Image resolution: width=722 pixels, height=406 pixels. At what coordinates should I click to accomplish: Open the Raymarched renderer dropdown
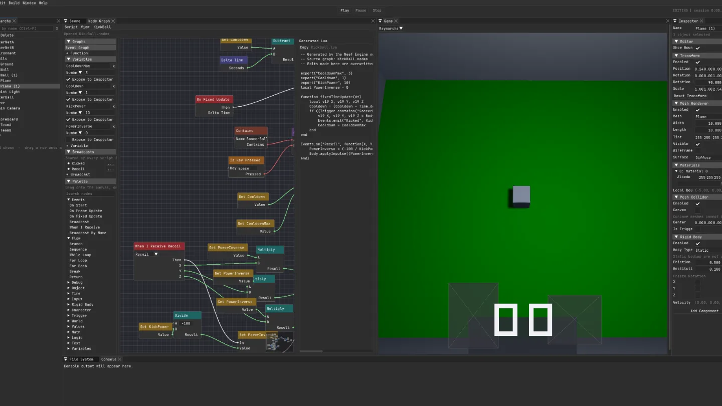click(391, 29)
